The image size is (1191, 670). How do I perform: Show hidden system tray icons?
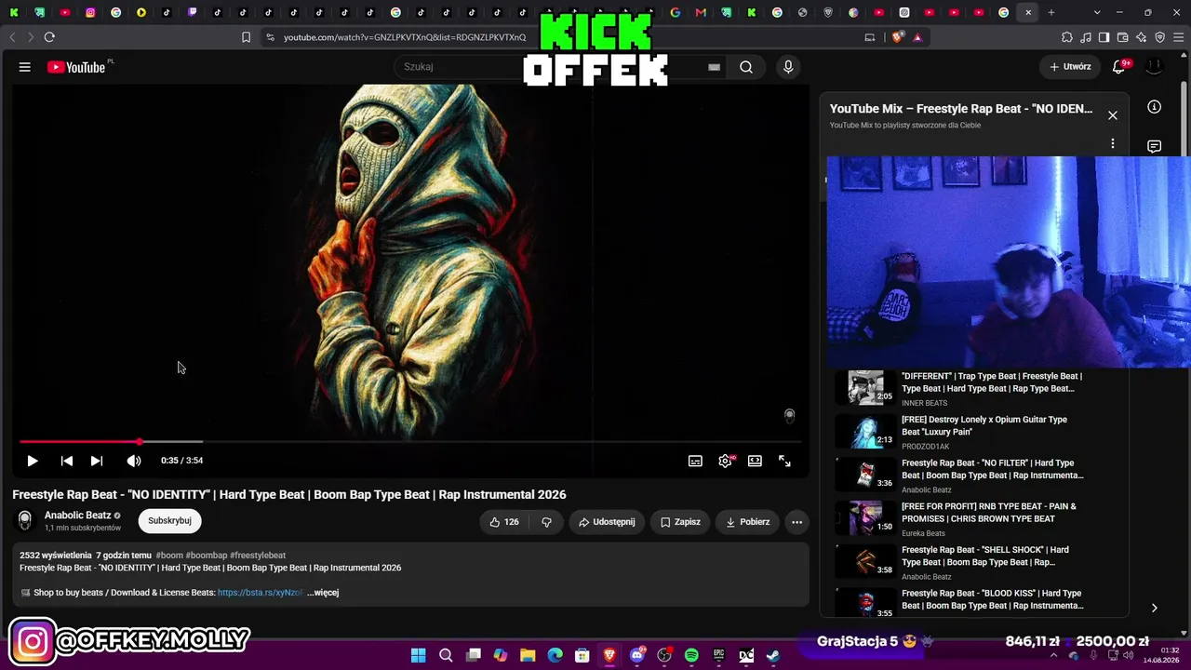[x=1055, y=655]
